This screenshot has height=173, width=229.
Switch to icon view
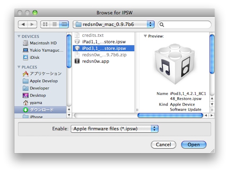(45, 24)
